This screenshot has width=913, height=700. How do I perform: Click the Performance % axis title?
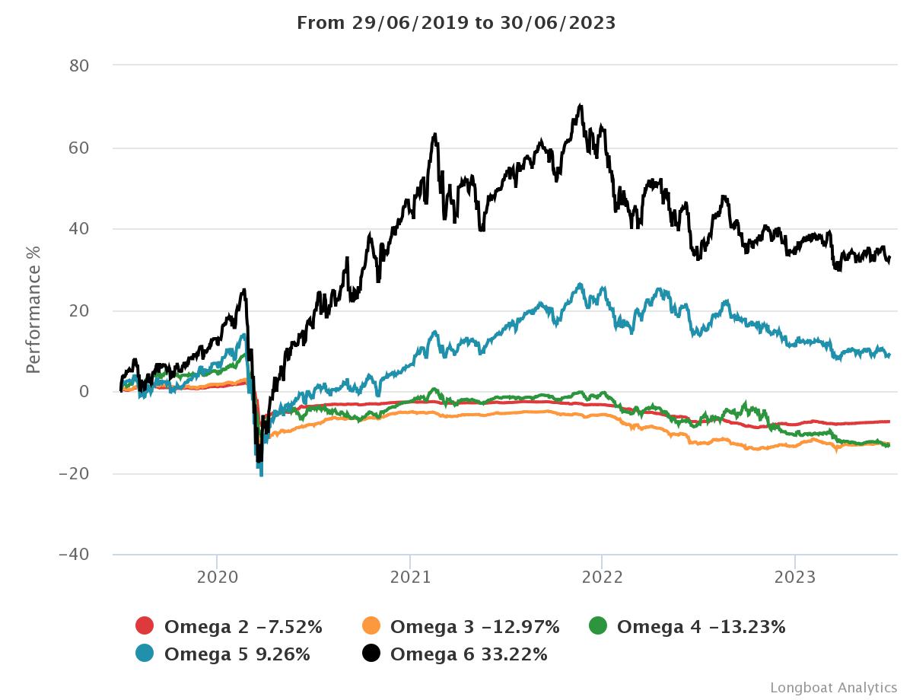point(33,310)
